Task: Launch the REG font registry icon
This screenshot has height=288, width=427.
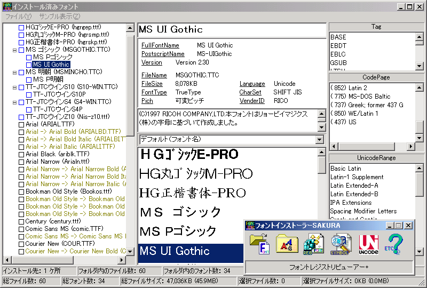Action: click(313, 244)
